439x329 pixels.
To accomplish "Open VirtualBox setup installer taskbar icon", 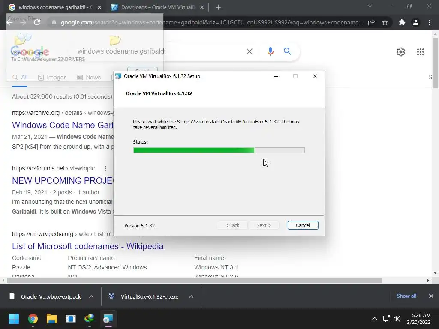I will [x=108, y=319].
